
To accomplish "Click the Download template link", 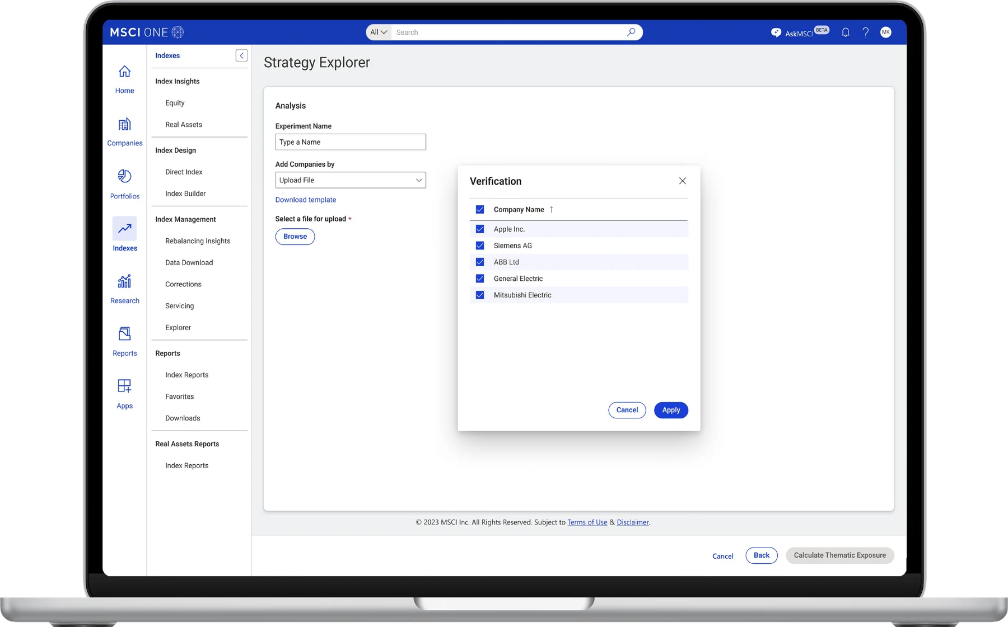I will pos(306,200).
